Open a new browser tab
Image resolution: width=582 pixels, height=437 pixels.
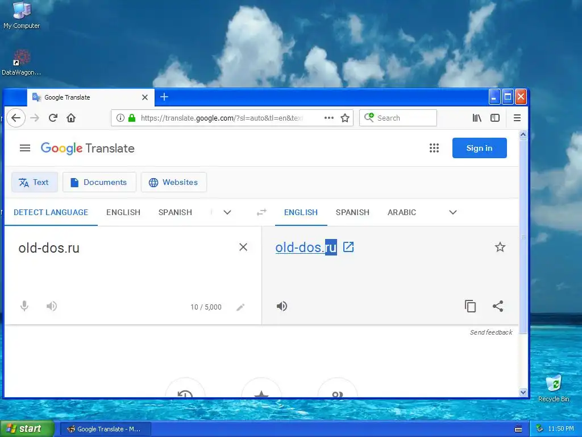[164, 97]
